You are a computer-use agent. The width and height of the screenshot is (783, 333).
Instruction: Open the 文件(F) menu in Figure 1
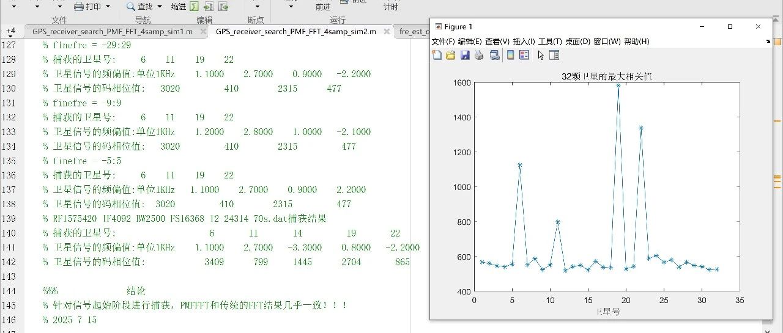point(443,42)
